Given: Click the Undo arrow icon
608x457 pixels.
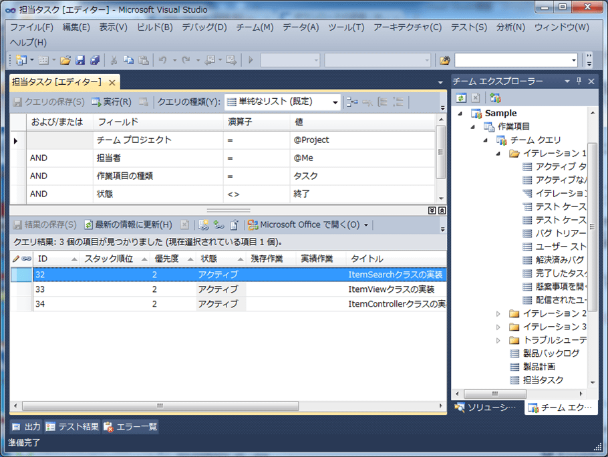Looking at the screenshot, I should 163,60.
